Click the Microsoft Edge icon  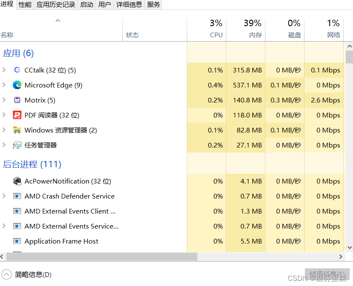point(17,85)
